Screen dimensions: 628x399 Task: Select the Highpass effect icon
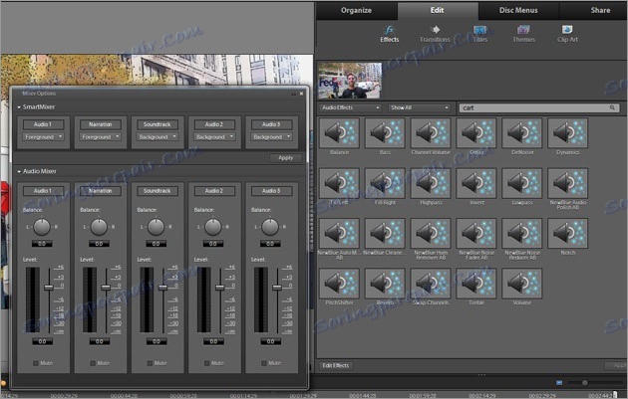click(432, 184)
